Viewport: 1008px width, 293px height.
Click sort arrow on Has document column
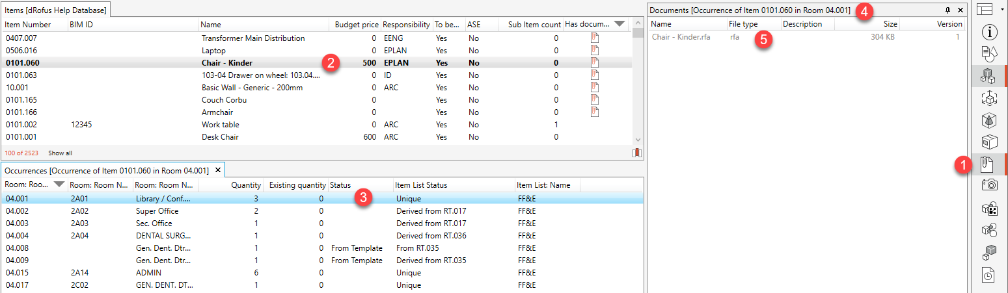click(619, 24)
